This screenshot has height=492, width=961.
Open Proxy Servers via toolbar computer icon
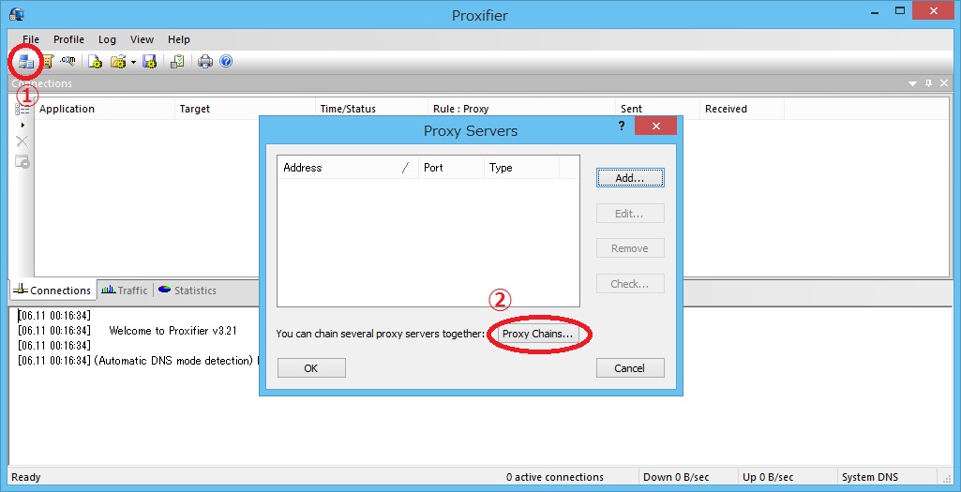[x=25, y=61]
